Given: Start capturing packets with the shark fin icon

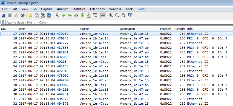Looking at the screenshot, I should (x=4, y=15).
